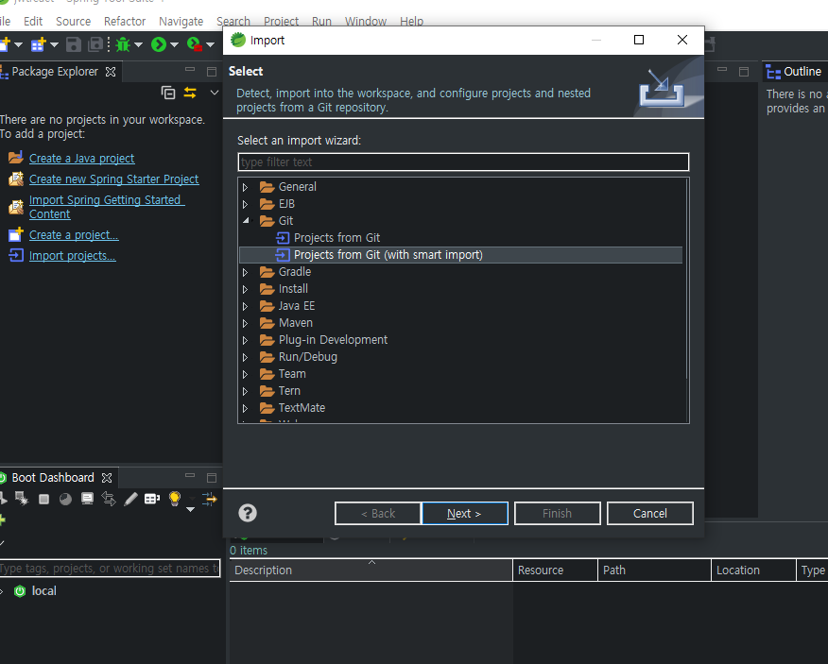Click the New wizard icon in main toolbar
The image size is (828, 664).
tap(4, 45)
